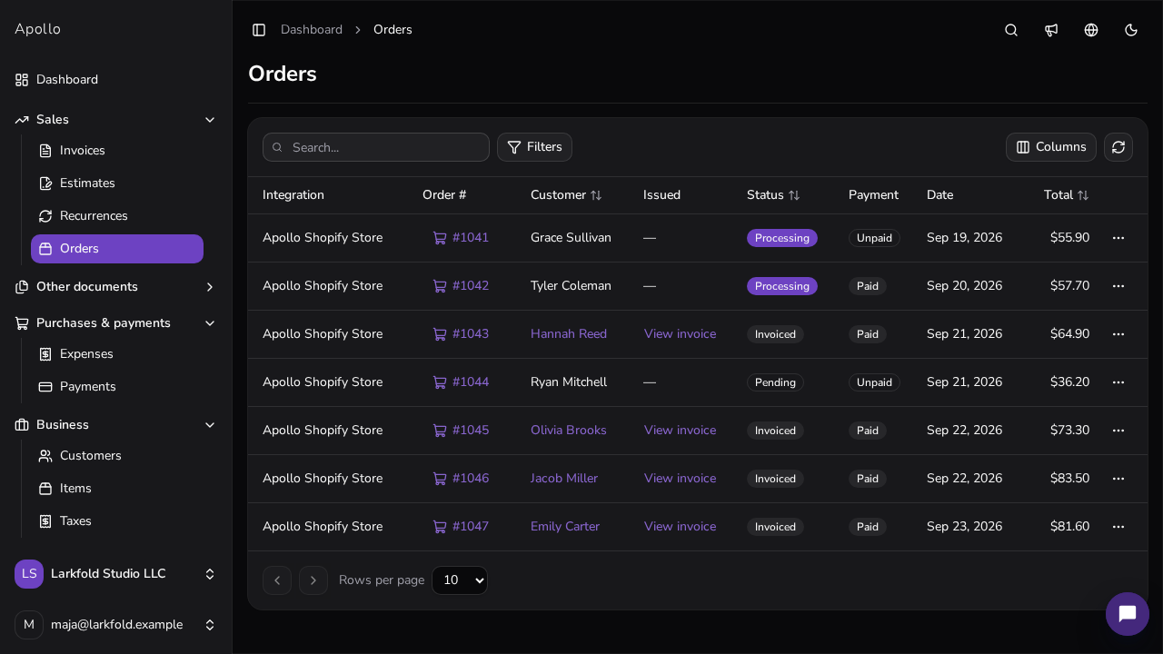The image size is (1163, 654).
Task: Go to previous page arrow
Action: 277,580
